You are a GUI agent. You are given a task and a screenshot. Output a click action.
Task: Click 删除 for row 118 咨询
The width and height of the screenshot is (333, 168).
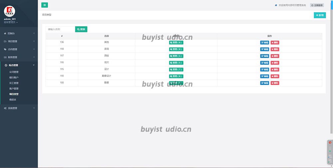point(275,49)
